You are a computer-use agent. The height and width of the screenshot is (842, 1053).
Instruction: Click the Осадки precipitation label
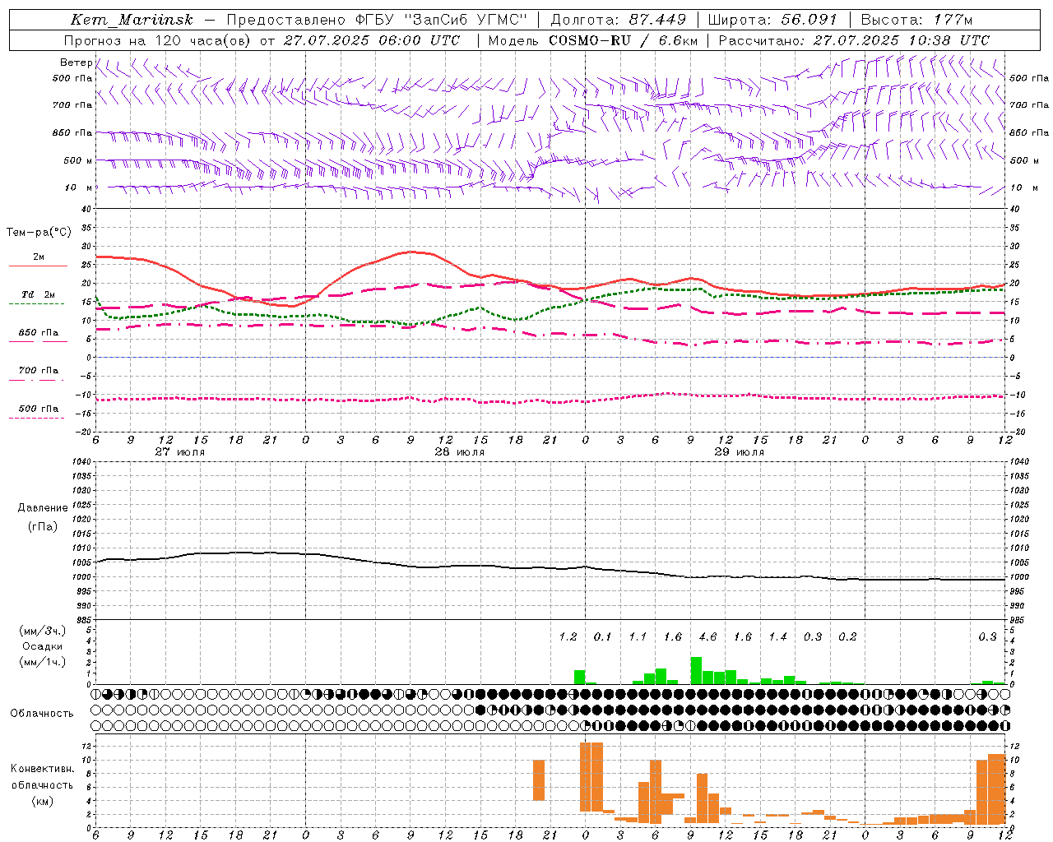point(43,646)
